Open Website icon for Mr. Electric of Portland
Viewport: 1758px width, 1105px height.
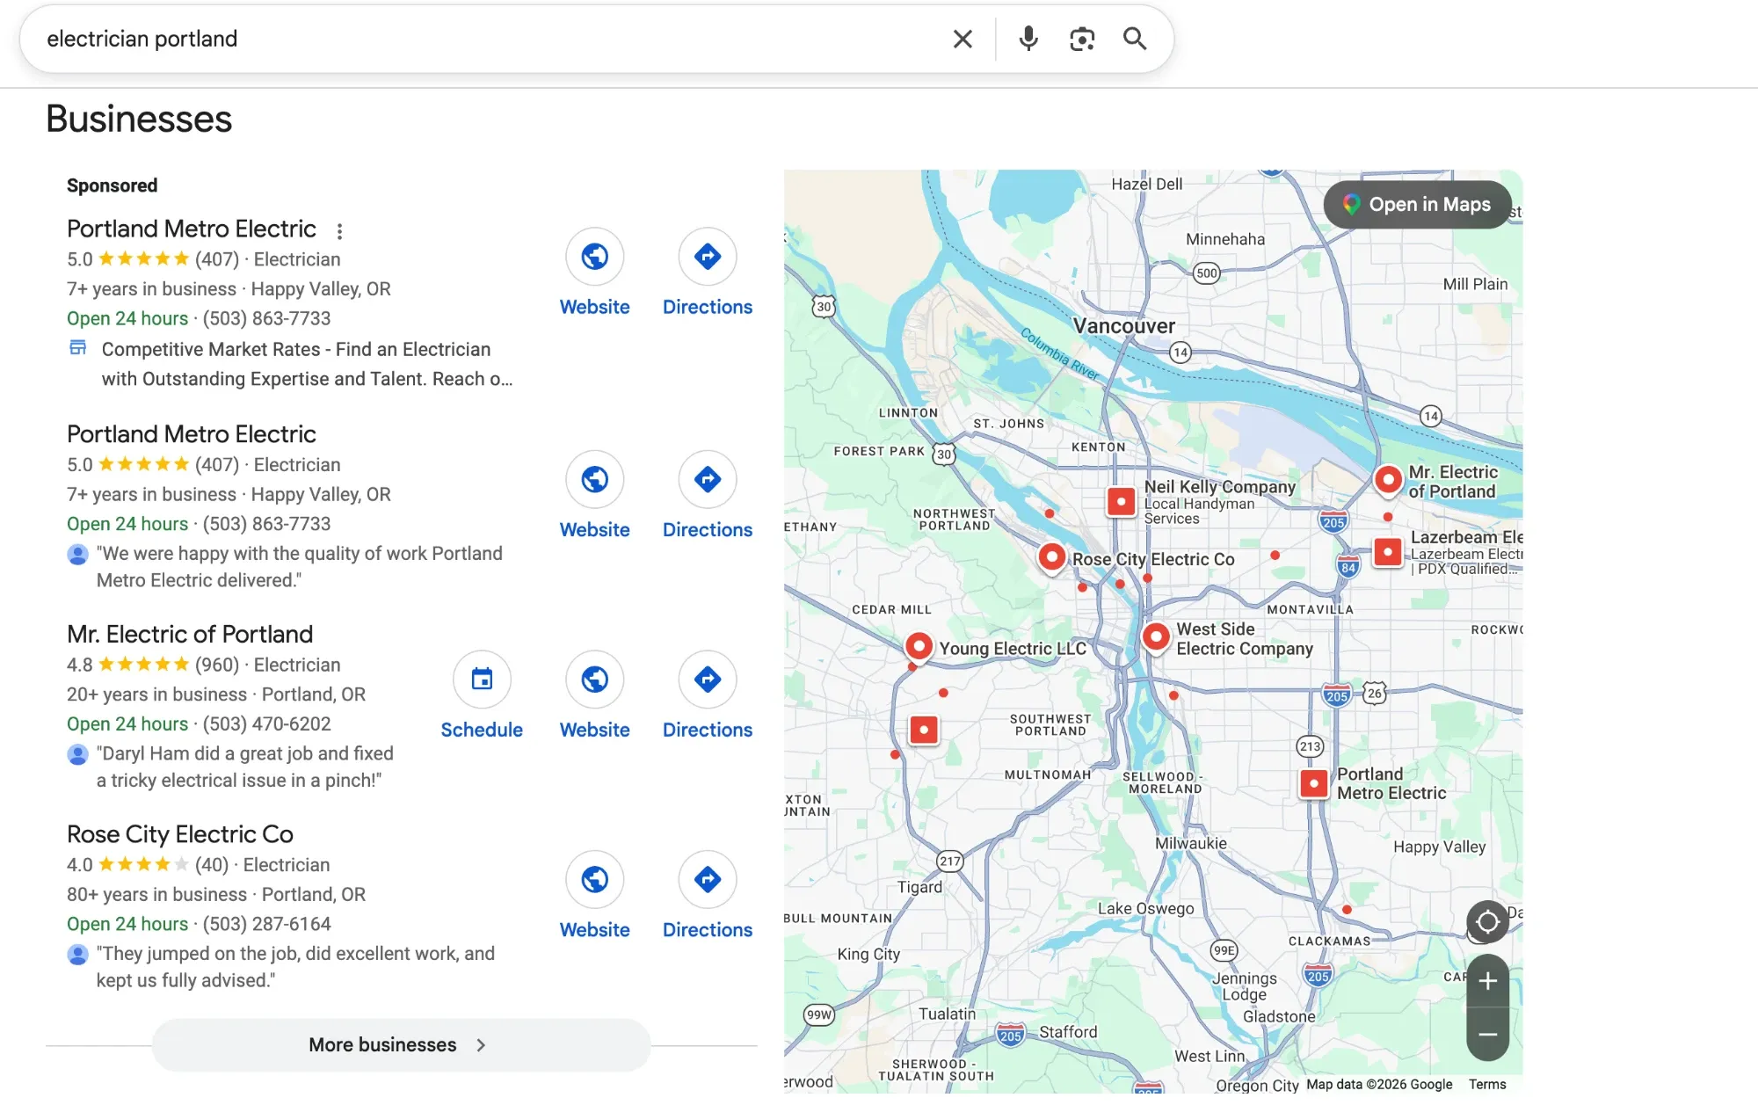click(595, 680)
